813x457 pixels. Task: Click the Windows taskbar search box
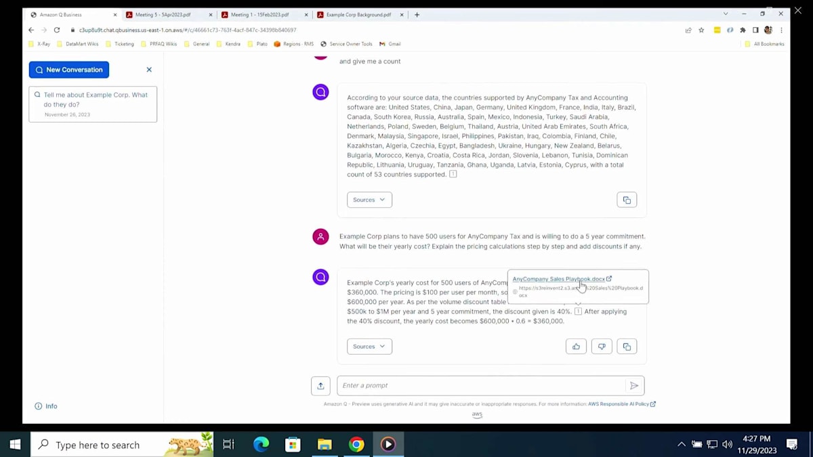coord(122,445)
